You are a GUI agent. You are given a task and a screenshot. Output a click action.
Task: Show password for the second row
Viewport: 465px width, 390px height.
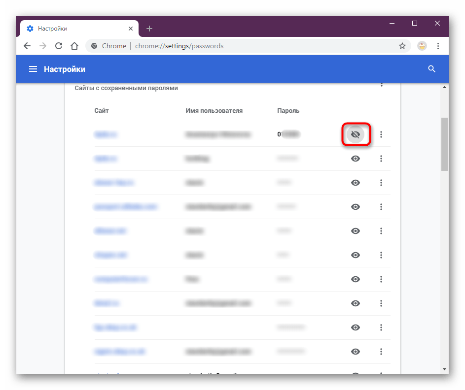point(355,159)
